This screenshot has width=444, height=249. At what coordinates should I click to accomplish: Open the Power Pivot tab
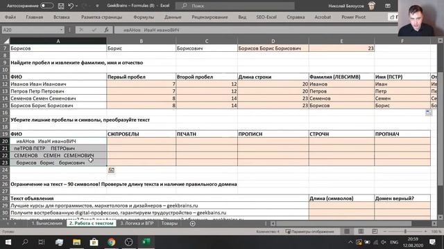point(353,17)
